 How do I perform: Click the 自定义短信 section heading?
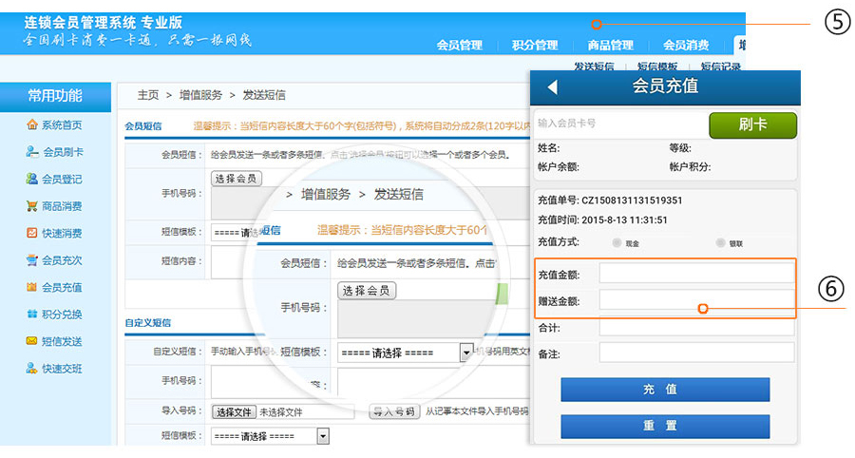pyautogui.click(x=148, y=323)
